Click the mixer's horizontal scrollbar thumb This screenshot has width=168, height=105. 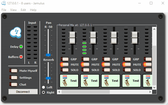pos(86,92)
